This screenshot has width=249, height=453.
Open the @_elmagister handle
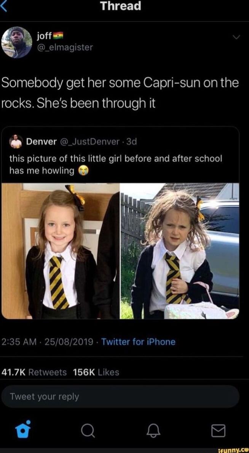pos(65,47)
